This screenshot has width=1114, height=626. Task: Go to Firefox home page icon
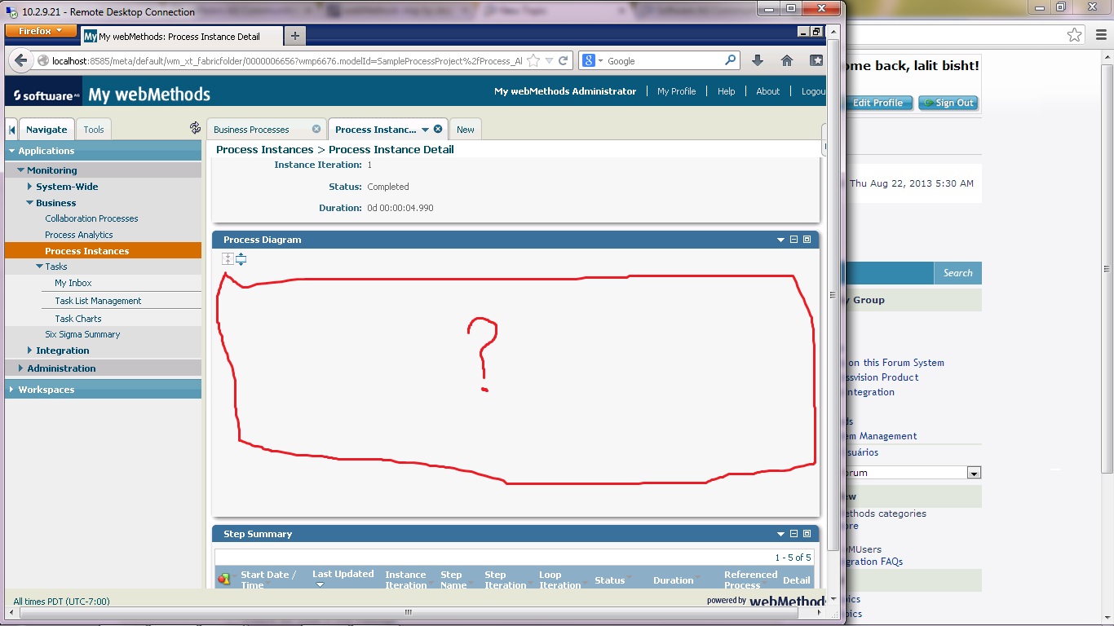[x=787, y=60]
